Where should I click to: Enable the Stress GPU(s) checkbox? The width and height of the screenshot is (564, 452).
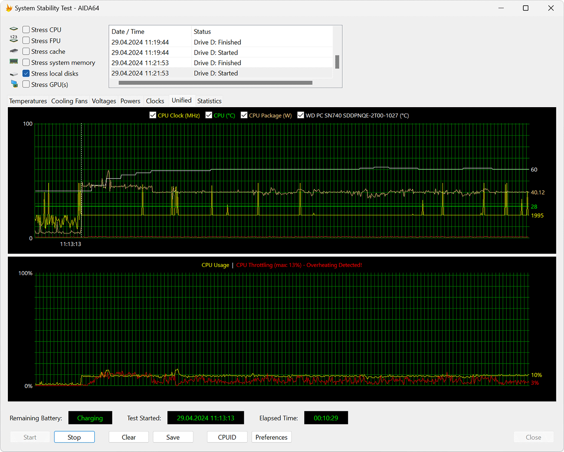[26, 85]
